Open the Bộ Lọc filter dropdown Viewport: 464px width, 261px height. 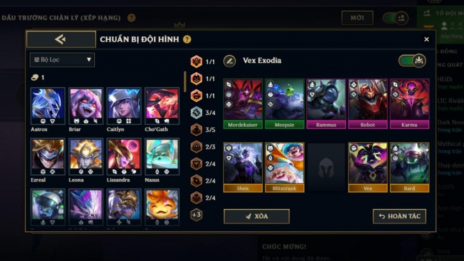pos(62,60)
